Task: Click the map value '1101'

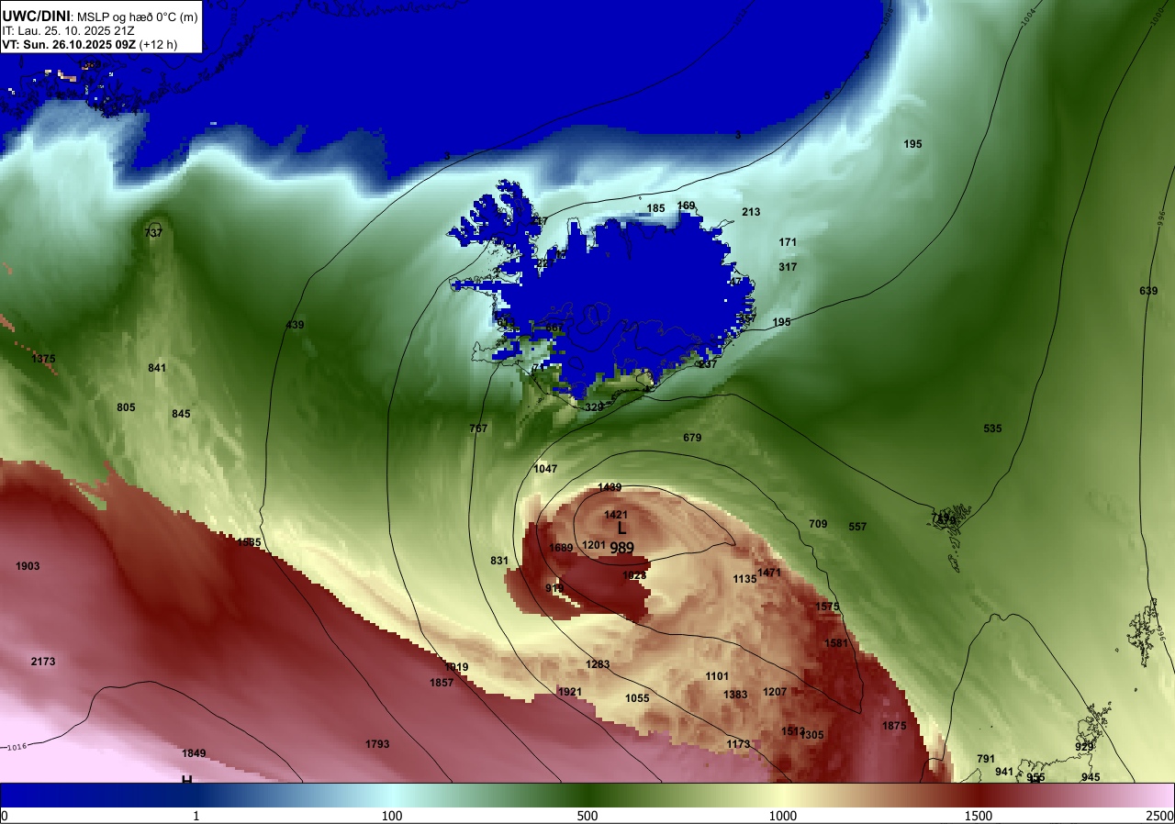Action: coord(717,676)
